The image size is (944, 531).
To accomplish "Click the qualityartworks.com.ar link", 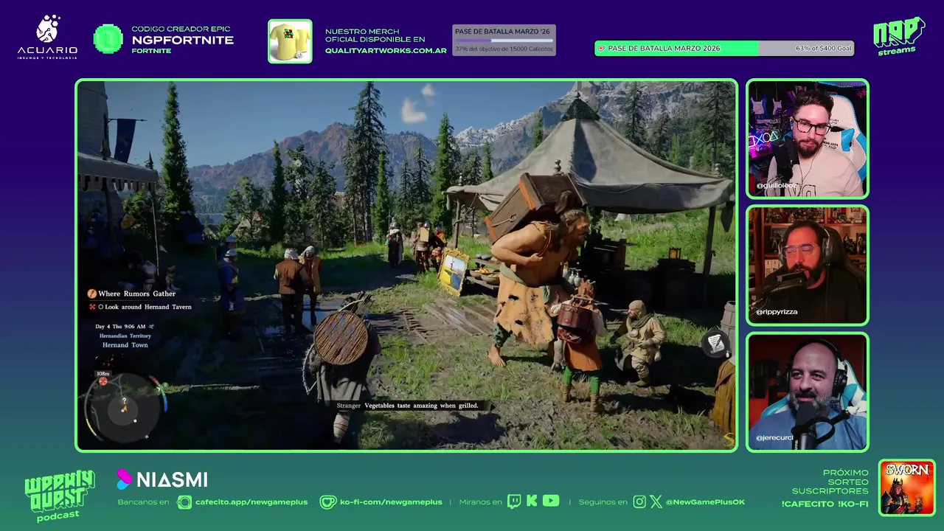I will (386, 50).
